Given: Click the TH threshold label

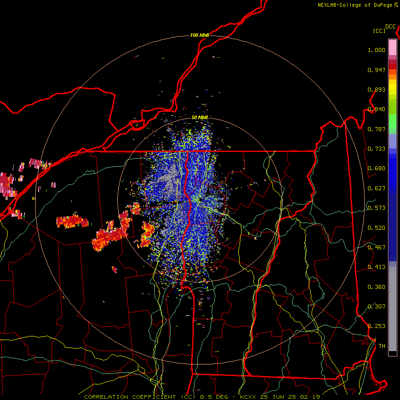Looking at the screenshot, I should click(382, 346).
